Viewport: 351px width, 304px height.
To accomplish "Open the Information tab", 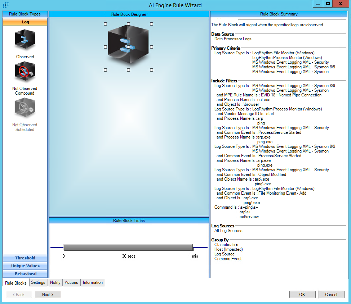I will coord(93,282).
